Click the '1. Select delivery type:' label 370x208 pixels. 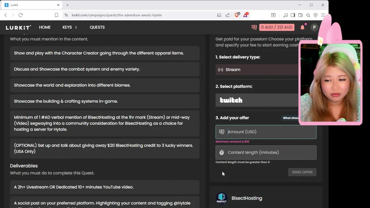click(238, 57)
